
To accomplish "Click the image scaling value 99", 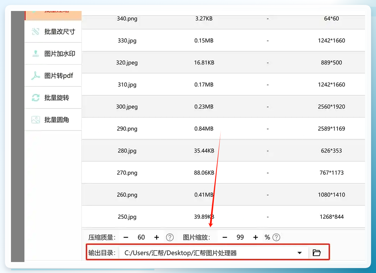I will coord(240,238).
